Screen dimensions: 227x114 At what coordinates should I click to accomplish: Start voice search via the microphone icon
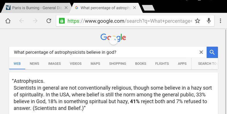pos(209,21)
